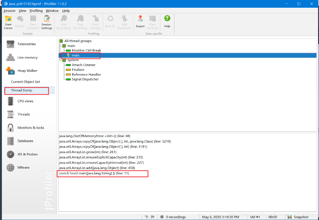Click the OutOfMemoryError.<init>() stack frame

click(95, 136)
